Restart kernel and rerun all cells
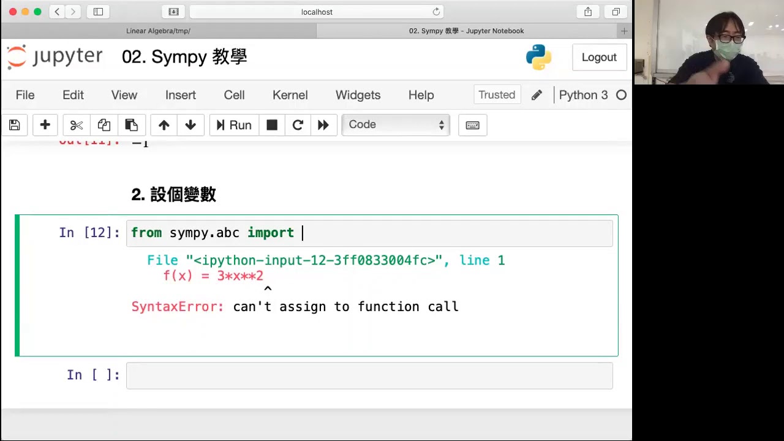 [323, 125]
